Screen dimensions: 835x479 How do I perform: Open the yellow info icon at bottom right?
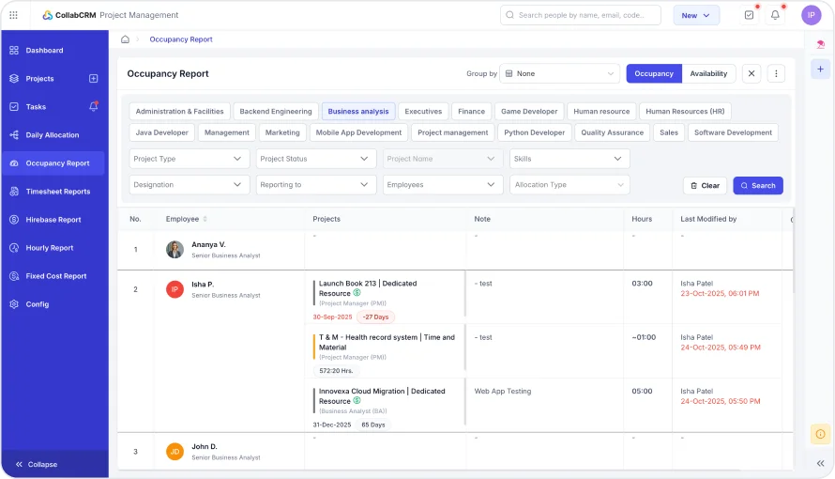(x=820, y=434)
